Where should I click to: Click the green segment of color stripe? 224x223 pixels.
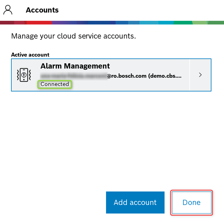click(183, 23)
